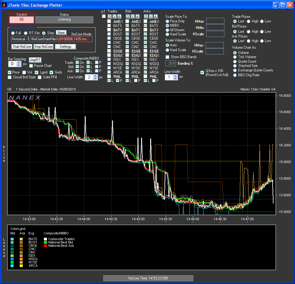Increase exchange Line Width stepper
The height and width of the screenshot is (284, 295).
pyautogui.click(x=175, y=76)
